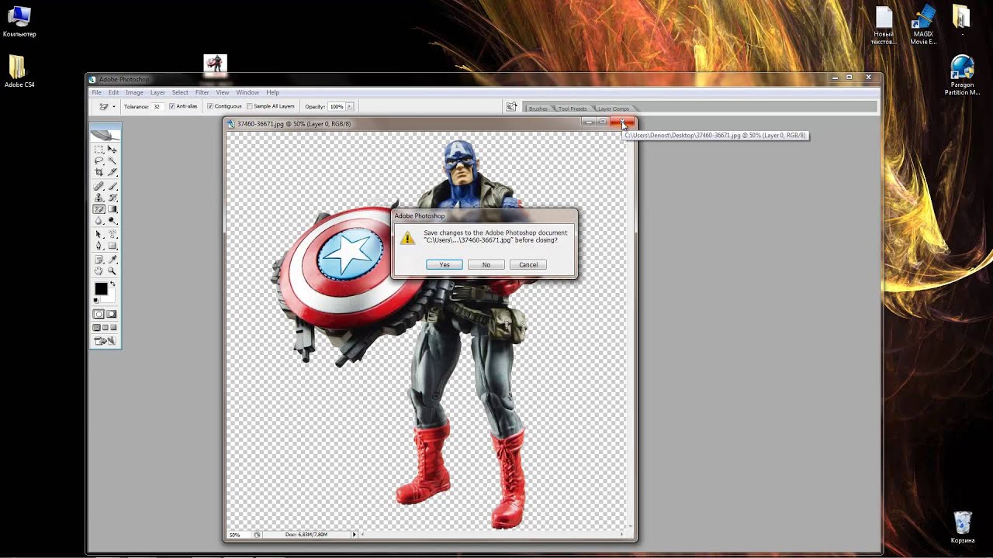Select the Hand tool
This screenshot has width=993, height=558.
(99, 270)
